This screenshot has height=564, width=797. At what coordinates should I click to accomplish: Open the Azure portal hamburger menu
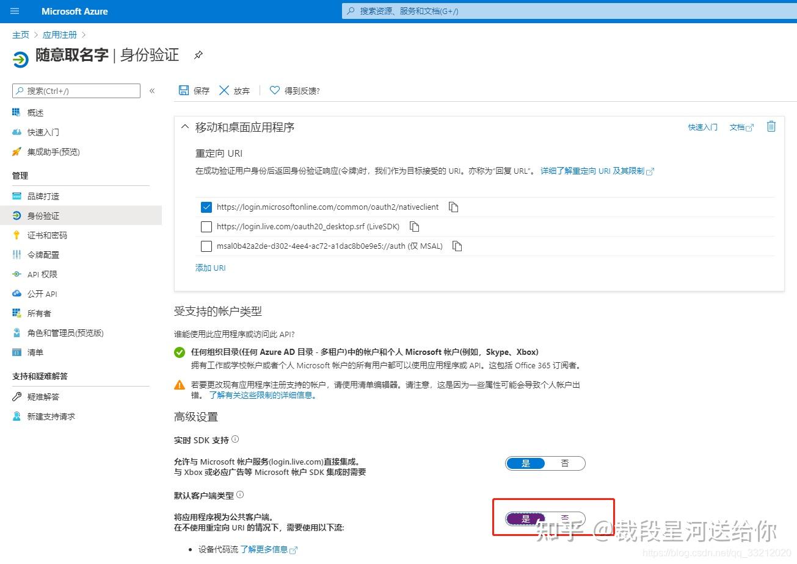pyautogui.click(x=15, y=10)
